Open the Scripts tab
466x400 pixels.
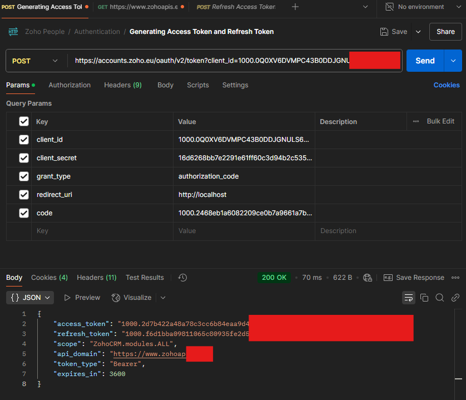click(x=198, y=85)
